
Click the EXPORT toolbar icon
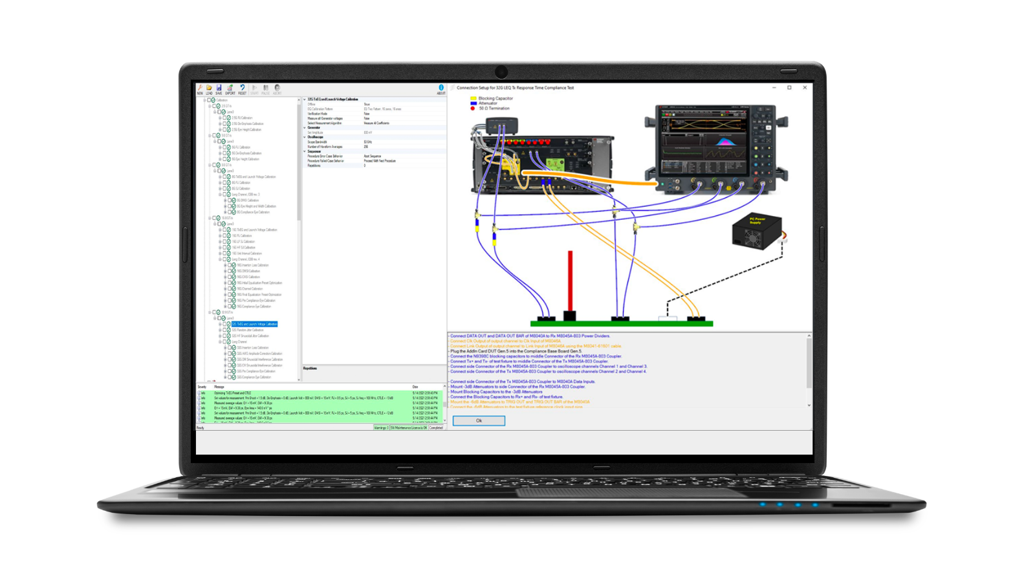pos(230,88)
